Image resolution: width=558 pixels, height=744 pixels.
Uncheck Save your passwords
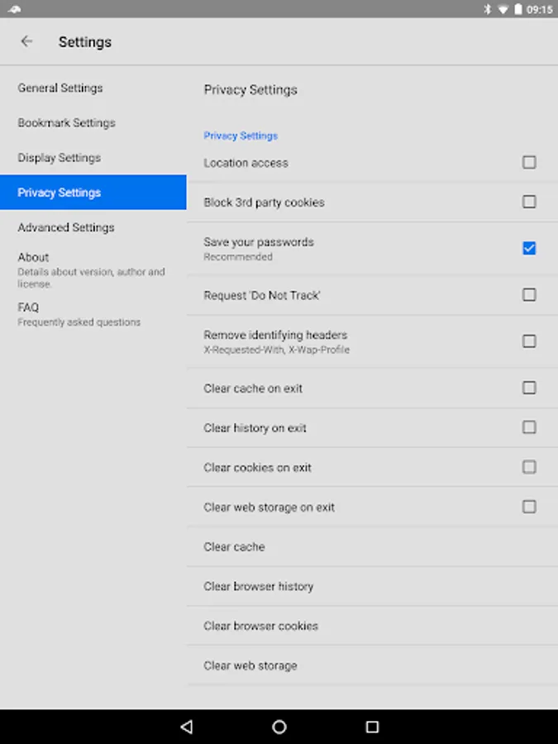[529, 248]
